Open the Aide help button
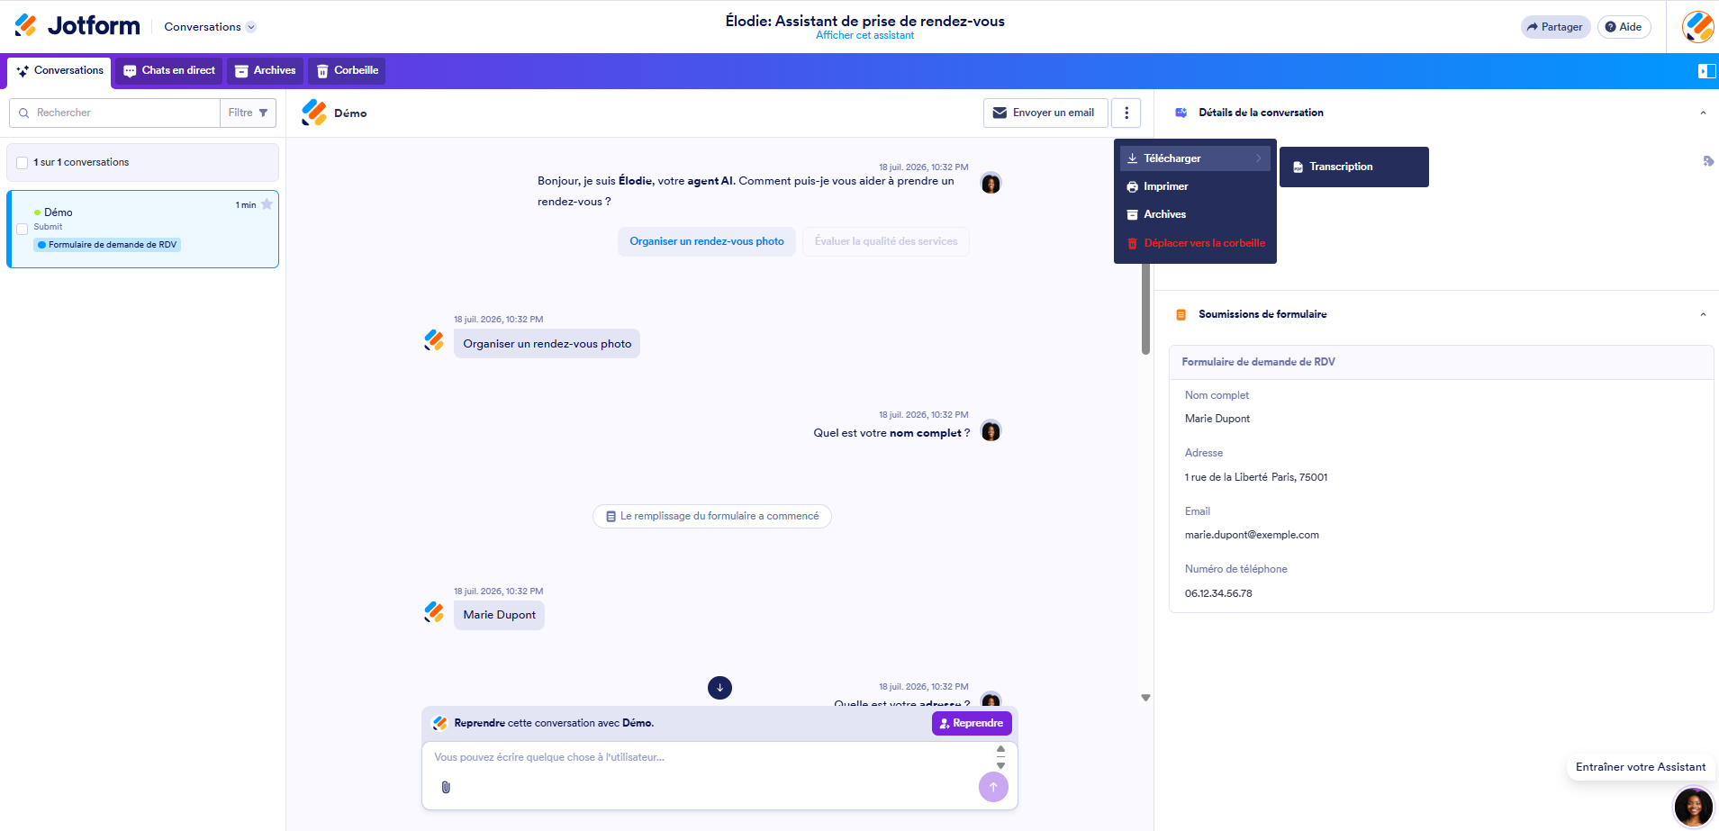 (1624, 27)
